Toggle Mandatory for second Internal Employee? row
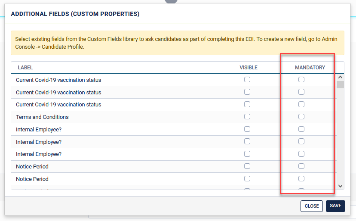The height and width of the screenshot is (221, 356). pos(301,141)
